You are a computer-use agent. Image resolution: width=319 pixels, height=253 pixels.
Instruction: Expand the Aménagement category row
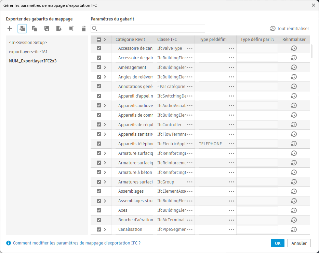click(105, 68)
